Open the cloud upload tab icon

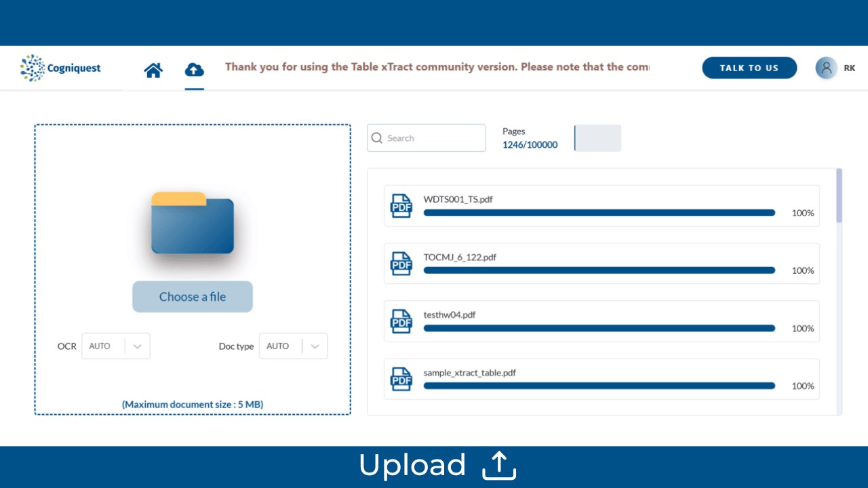(x=195, y=69)
